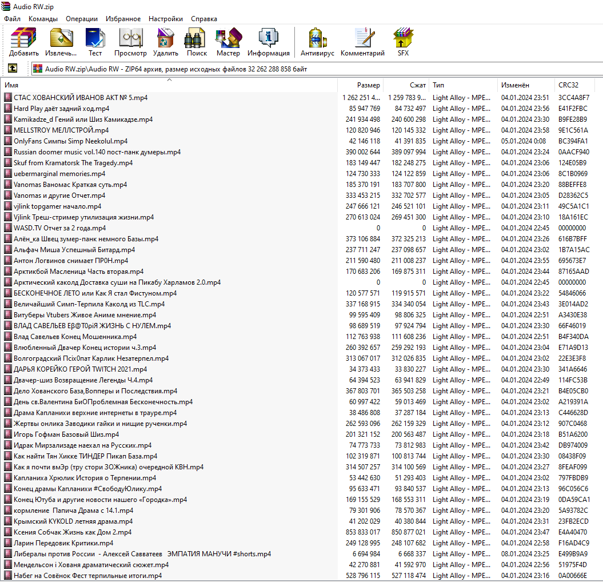Sort by the Имя column header
Screen dimensions: 603x582
tap(169, 85)
